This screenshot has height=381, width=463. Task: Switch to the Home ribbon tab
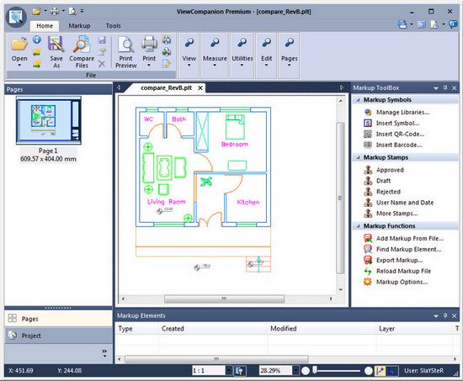pos(45,26)
